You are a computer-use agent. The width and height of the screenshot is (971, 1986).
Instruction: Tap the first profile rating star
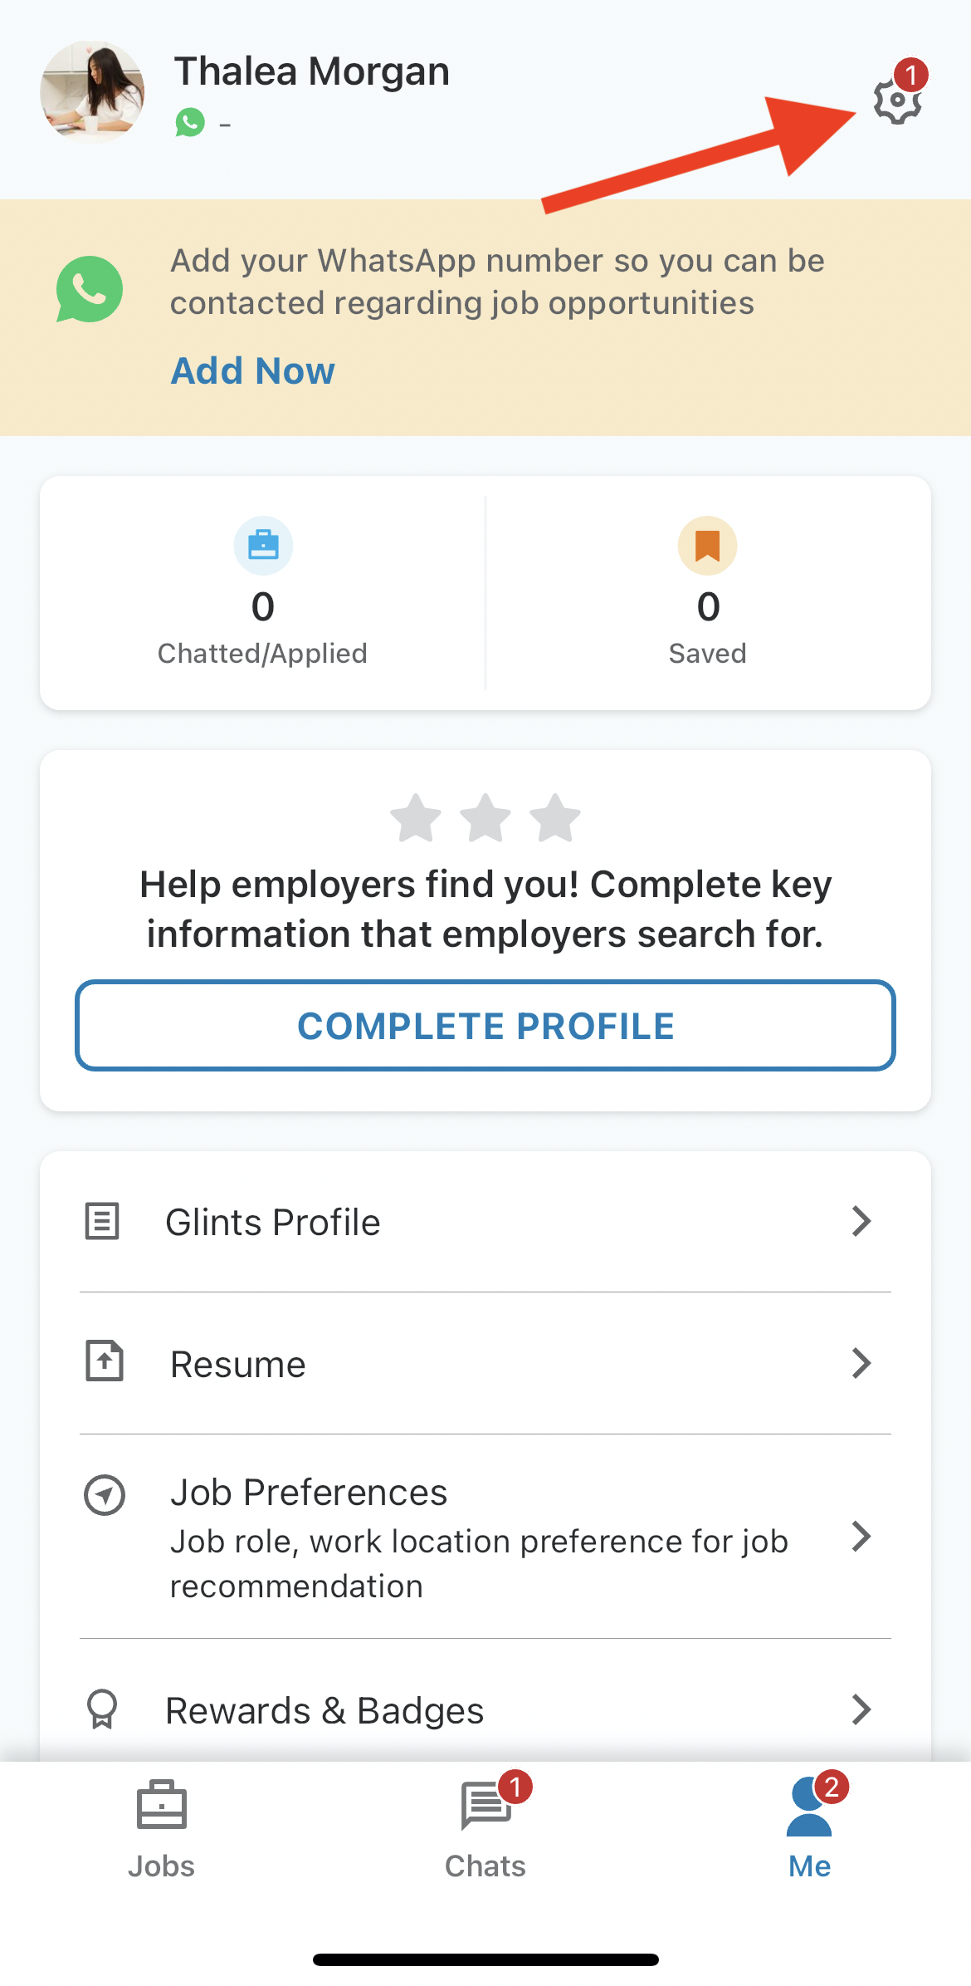pyautogui.click(x=416, y=818)
